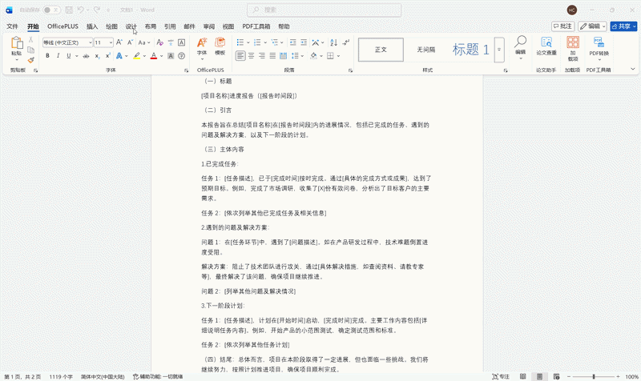641x381 pixels.
Task: Toggle the AutoSave switch
Action: (51, 10)
